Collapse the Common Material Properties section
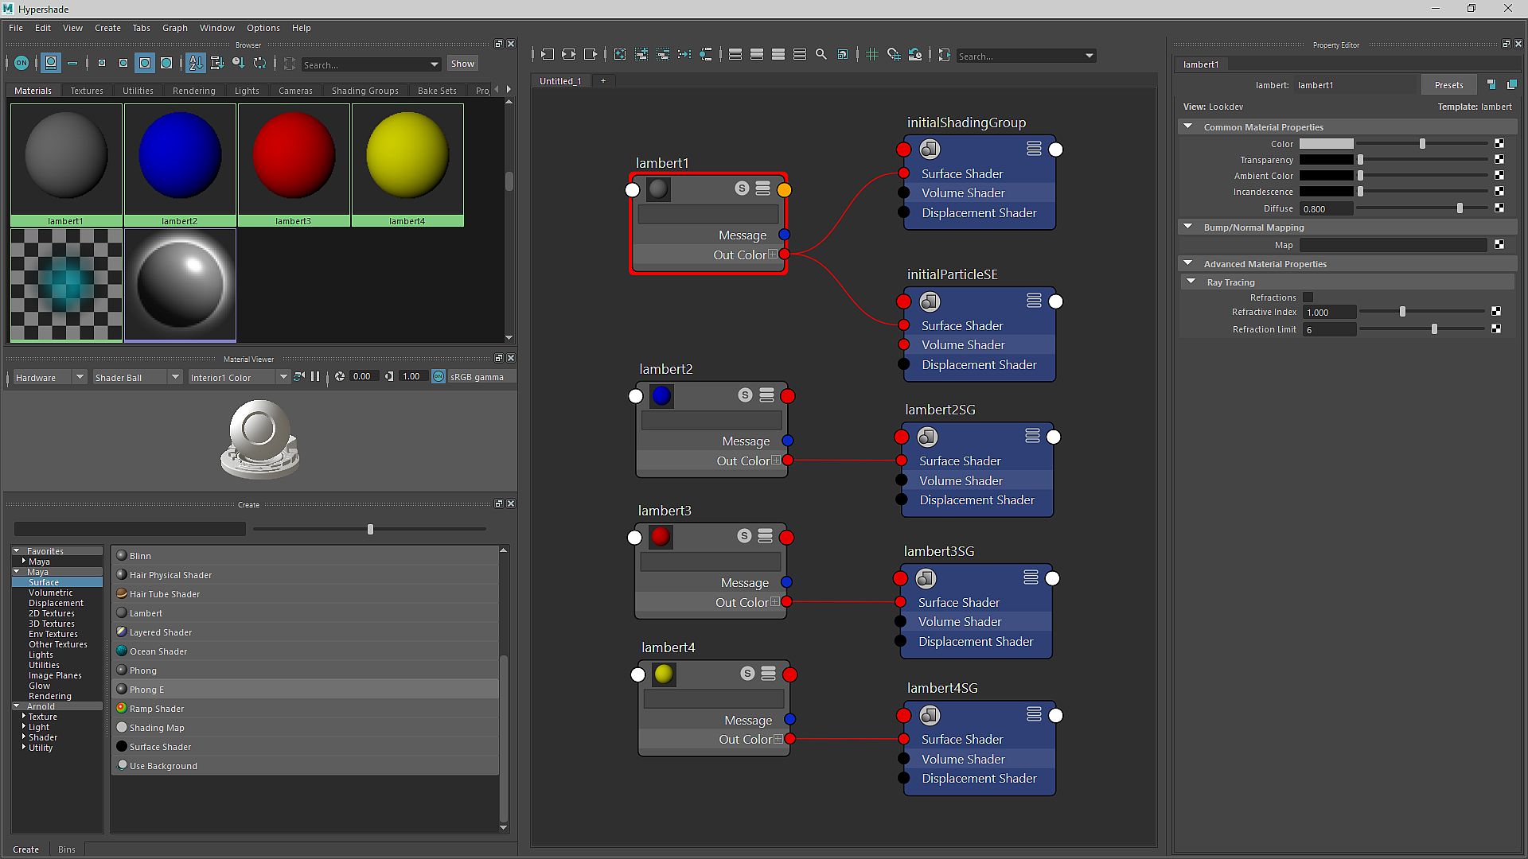This screenshot has width=1528, height=859. [1188, 127]
